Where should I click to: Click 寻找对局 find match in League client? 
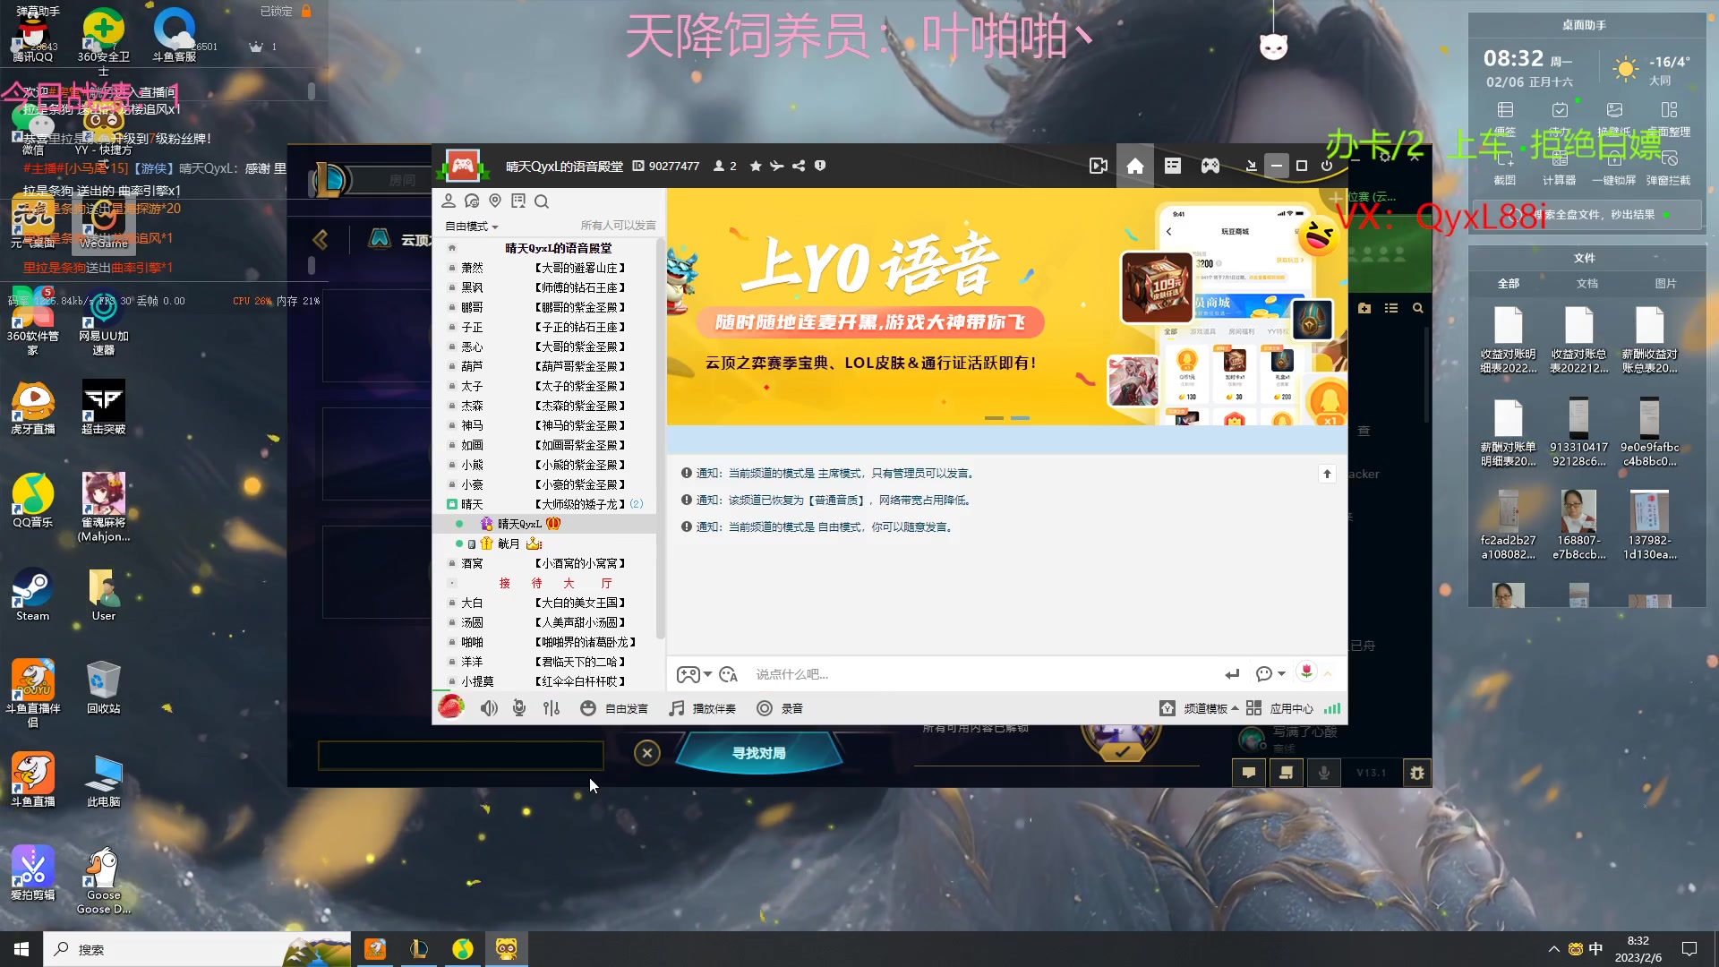coord(758,753)
